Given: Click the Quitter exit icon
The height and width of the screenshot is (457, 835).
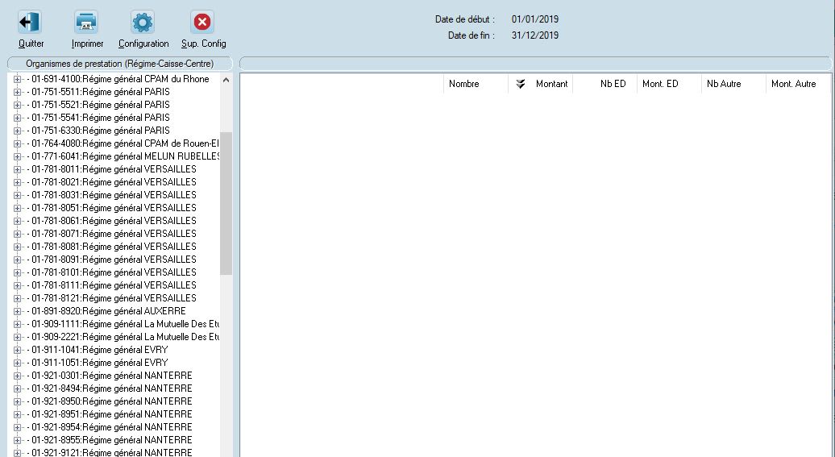Looking at the screenshot, I should (x=30, y=23).
